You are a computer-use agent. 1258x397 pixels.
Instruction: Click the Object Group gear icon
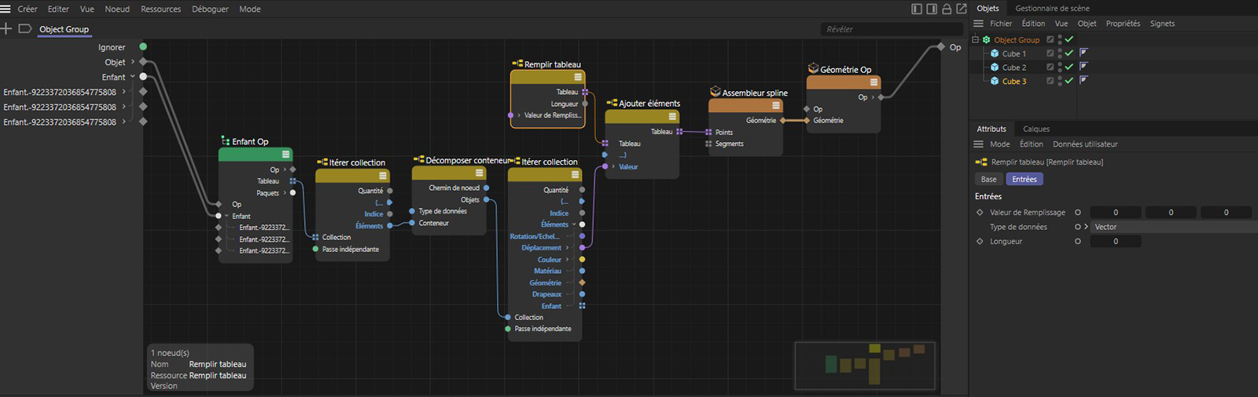[986, 40]
